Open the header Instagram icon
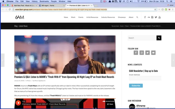Image resolution: width=175 pixels, height=109 pixels. [152, 17]
